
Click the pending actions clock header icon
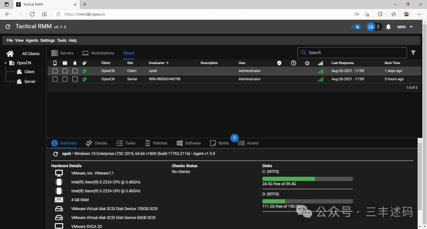(293, 63)
